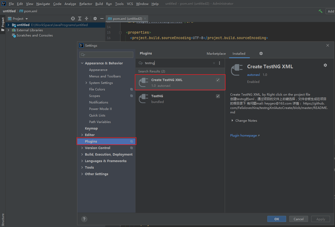Click the Collapse All icon in Project panel
Image resolution: width=335 pixels, height=227 pixels.
pyautogui.click(x=86, y=19)
